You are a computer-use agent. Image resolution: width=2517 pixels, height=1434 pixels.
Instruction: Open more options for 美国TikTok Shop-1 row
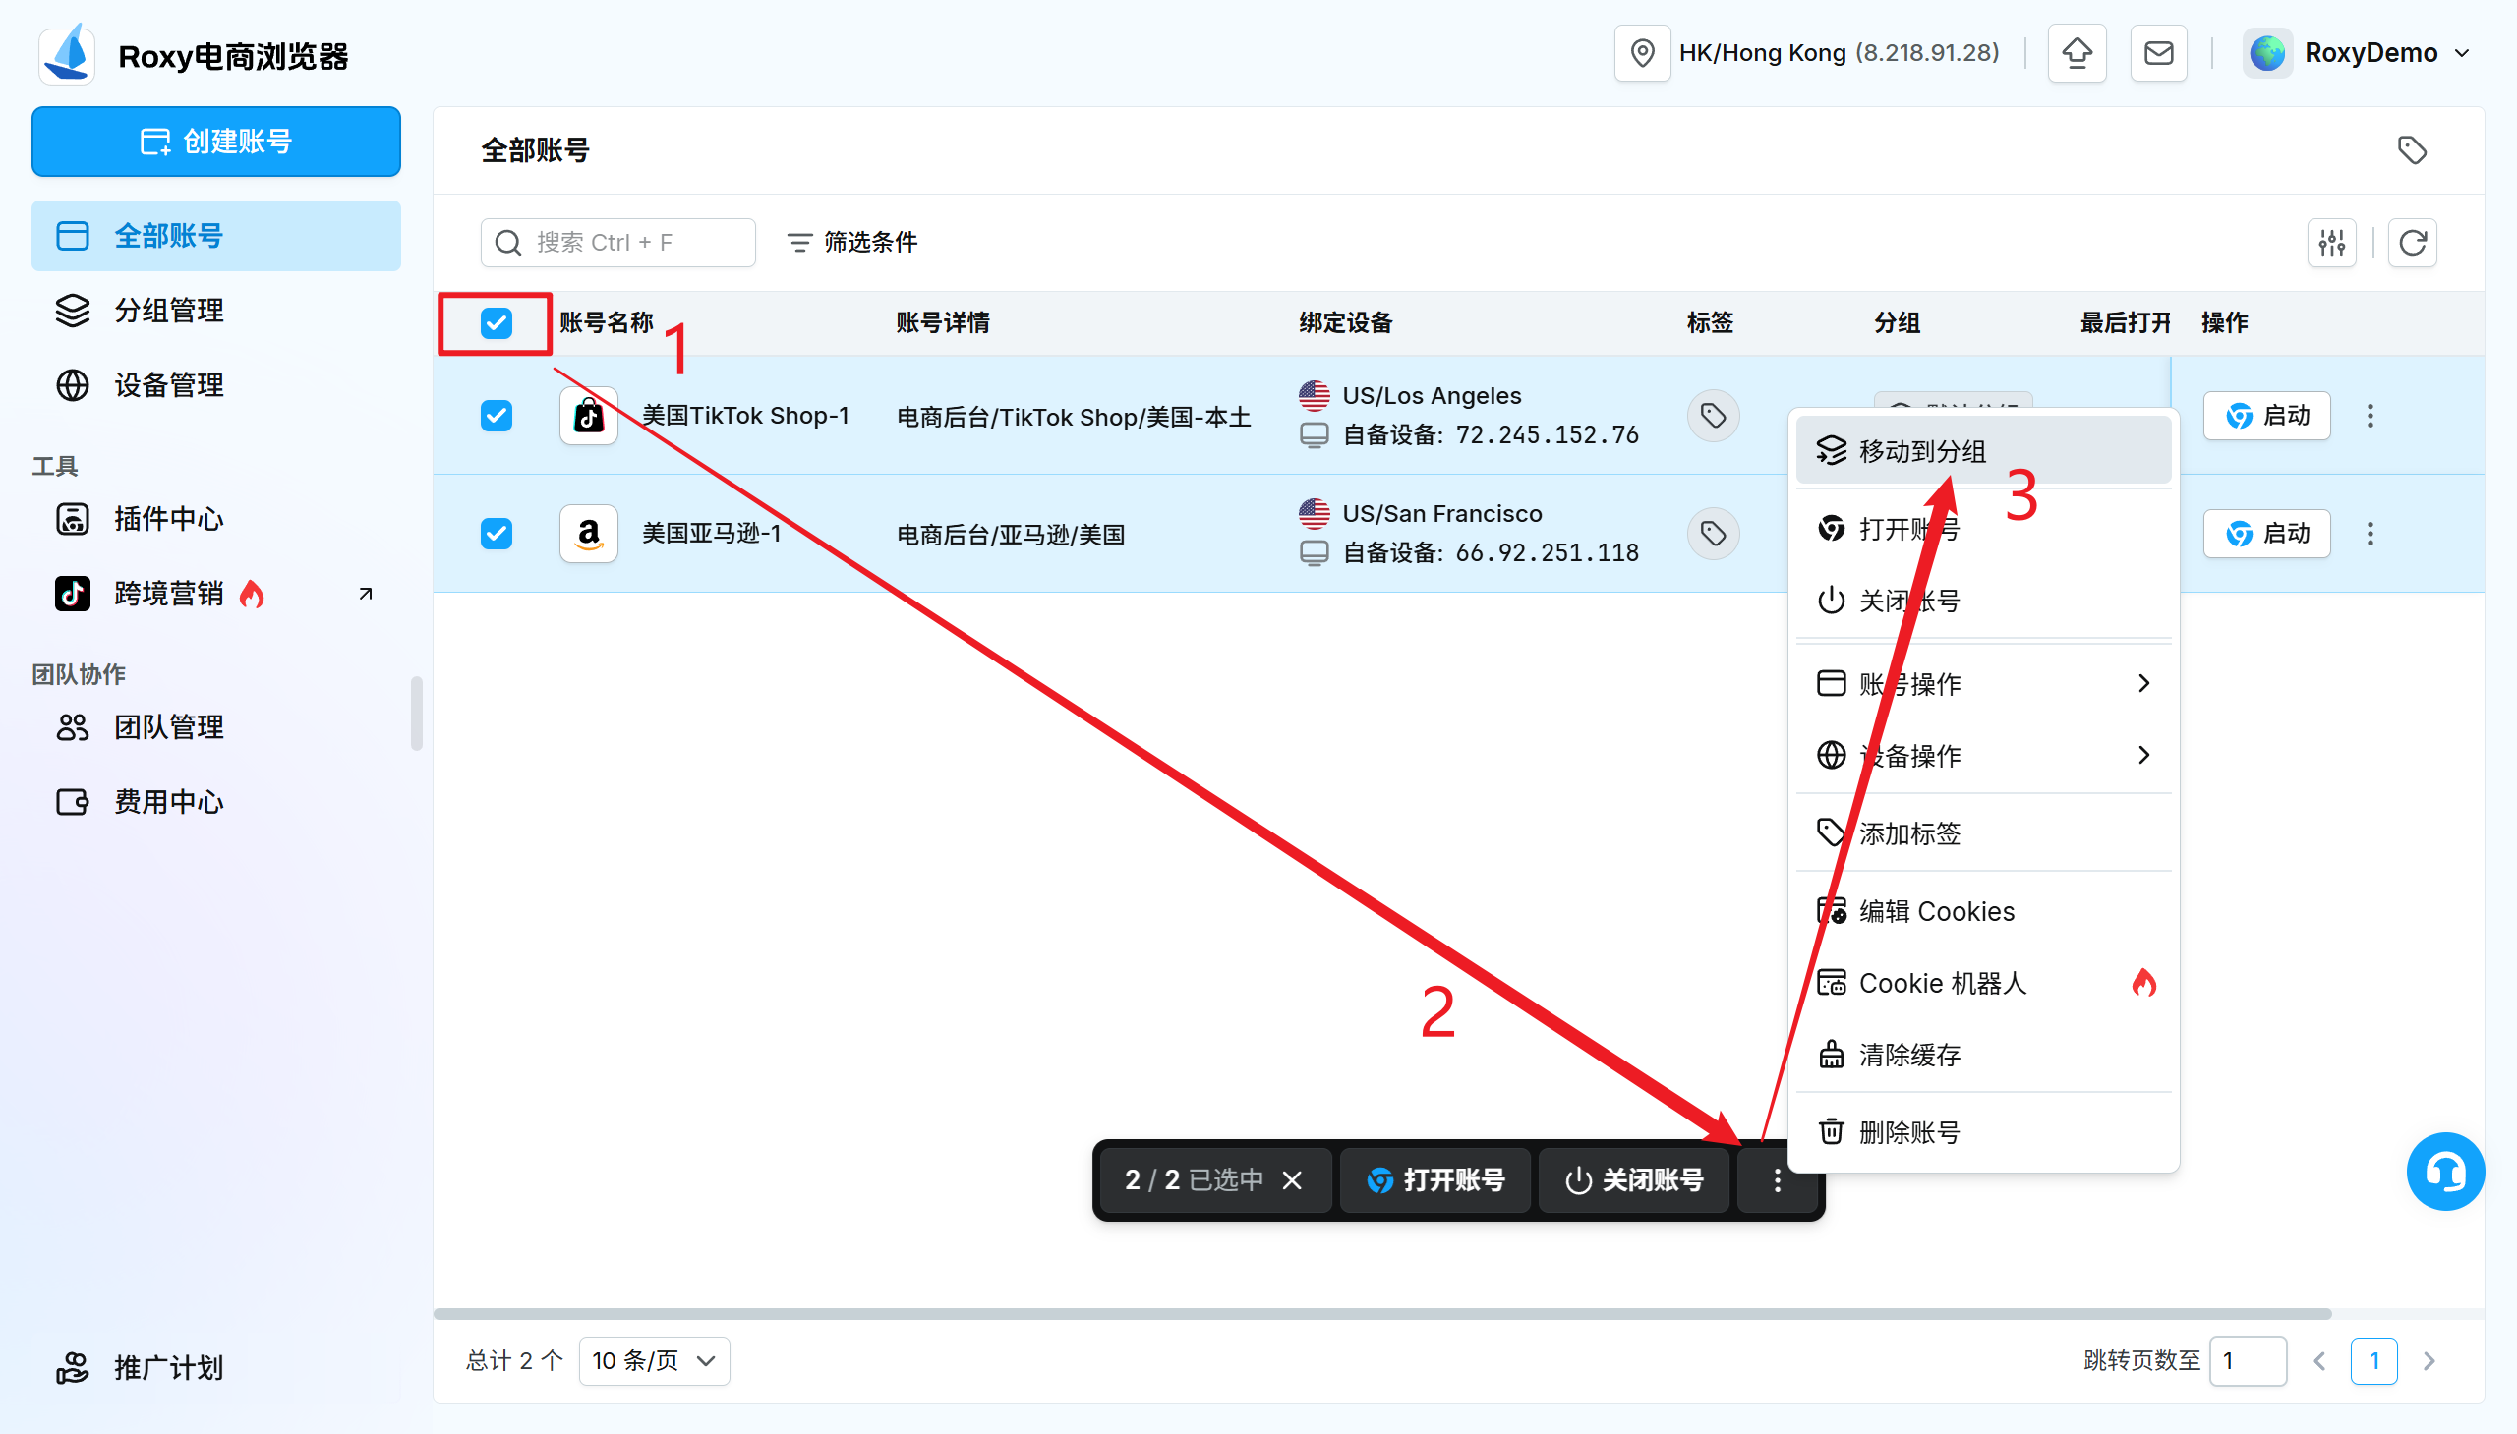pos(2371,416)
